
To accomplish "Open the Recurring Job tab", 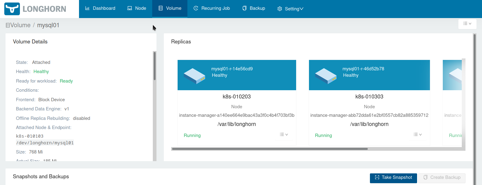I will coord(212,9).
